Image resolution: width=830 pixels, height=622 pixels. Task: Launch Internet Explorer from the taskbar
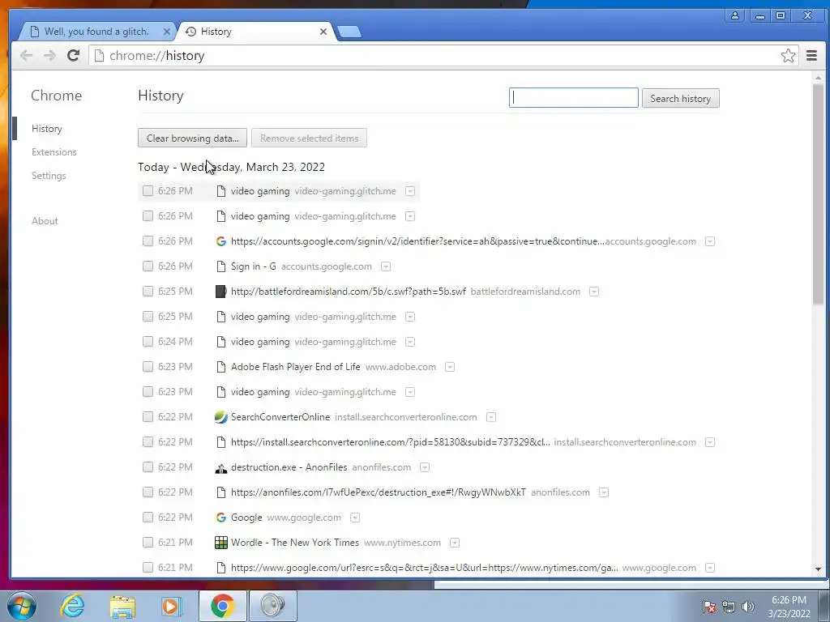tap(72, 606)
